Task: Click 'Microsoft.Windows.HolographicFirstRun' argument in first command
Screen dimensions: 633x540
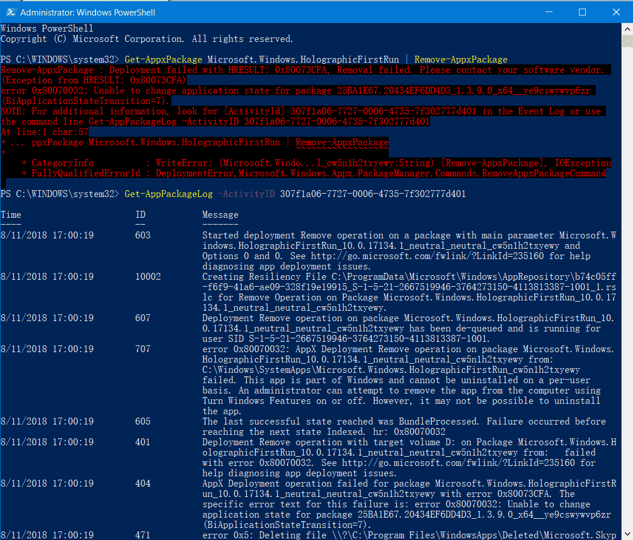Action: [x=303, y=60]
